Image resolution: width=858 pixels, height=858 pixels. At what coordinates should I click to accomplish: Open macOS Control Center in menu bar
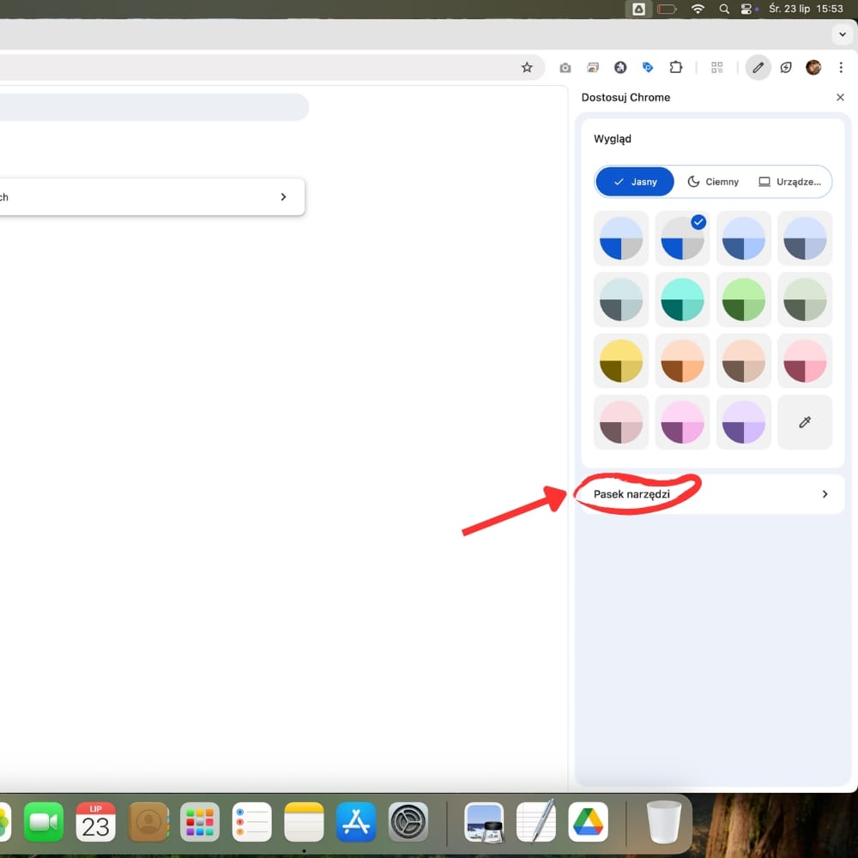coord(746,9)
